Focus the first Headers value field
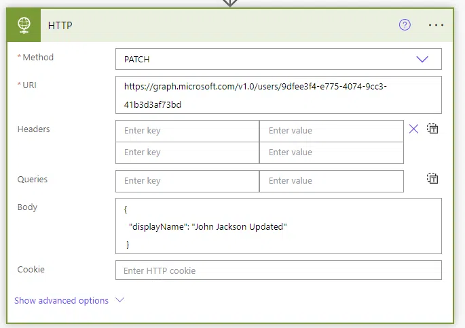The height and width of the screenshot is (328, 465). tap(331, 131)
